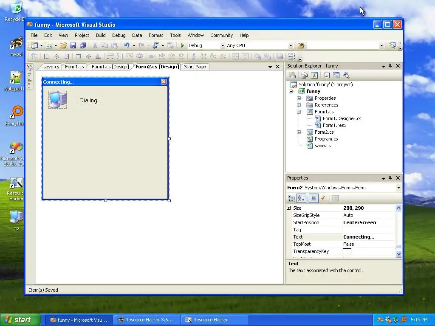Expand the Form2.cs node

pos(299,132)
